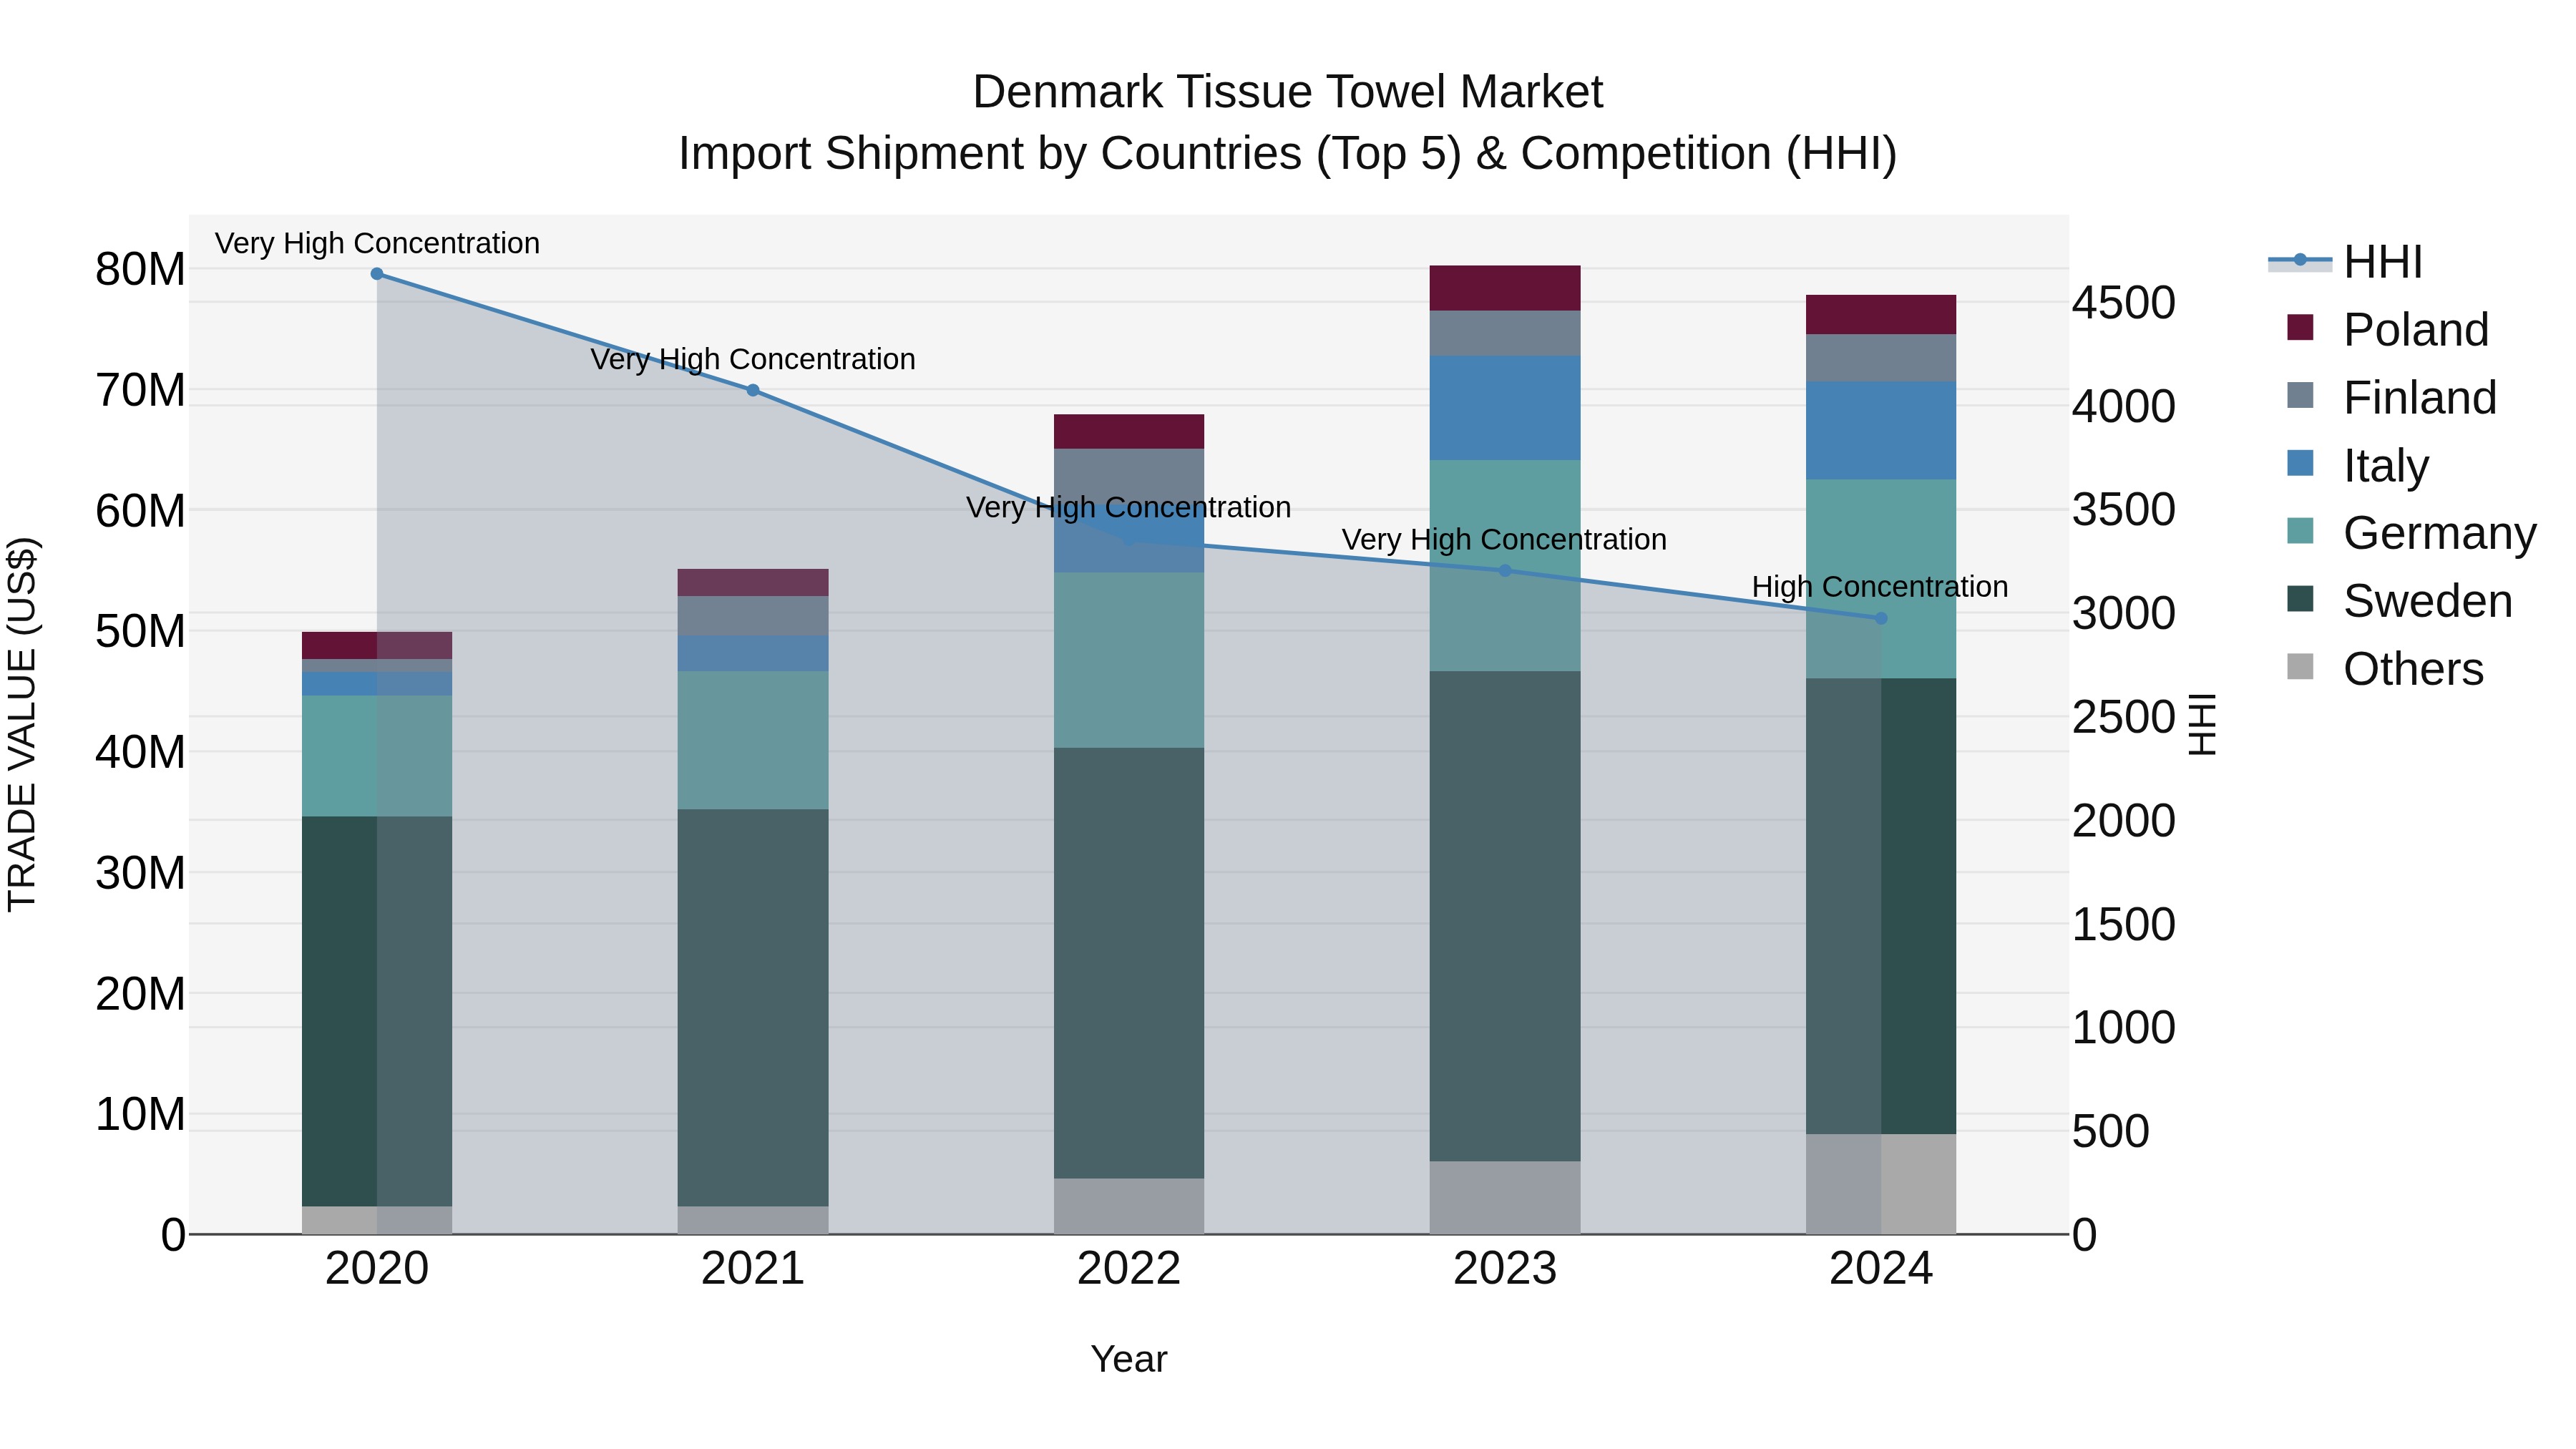Click the HHI data point for 2024
Image resolution: width=2576 pixels, height=1449 pixels.
1881,619
